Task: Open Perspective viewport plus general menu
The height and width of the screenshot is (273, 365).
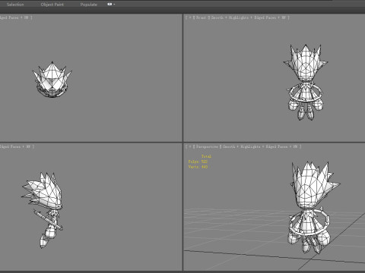Action: click(x=190, y=146)
